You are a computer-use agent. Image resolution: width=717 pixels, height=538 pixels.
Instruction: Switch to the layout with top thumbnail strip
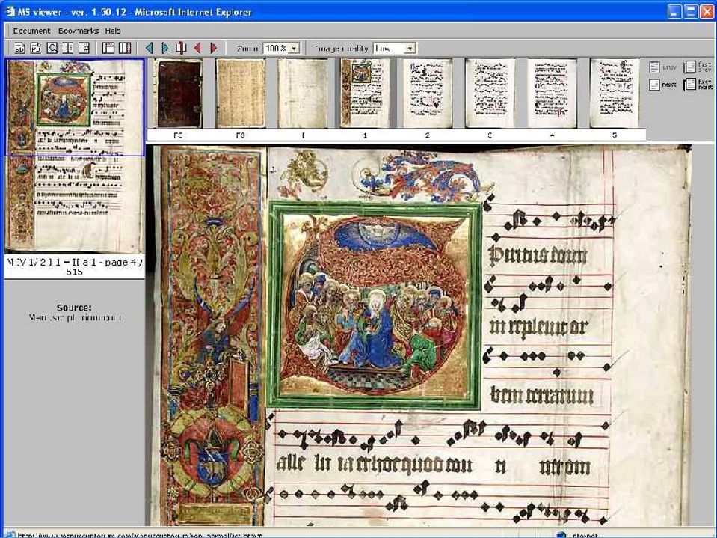click(x=108, y=48)
